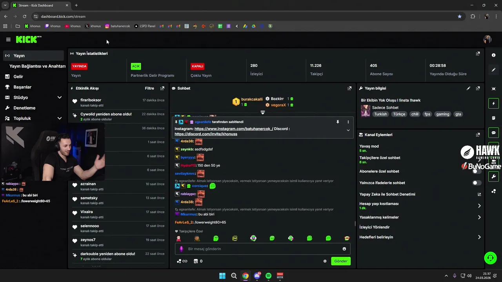Open chat settings gear icon

point(325,261)
